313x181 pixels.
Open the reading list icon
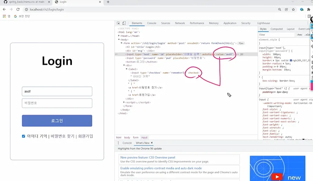309,16
